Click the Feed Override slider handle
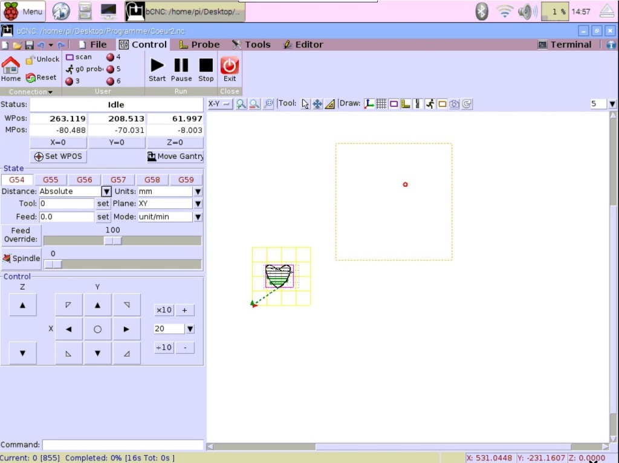Image resolution: width=619 pixels, height=463 pixels. pyautogui.click(x=113, y=241)
